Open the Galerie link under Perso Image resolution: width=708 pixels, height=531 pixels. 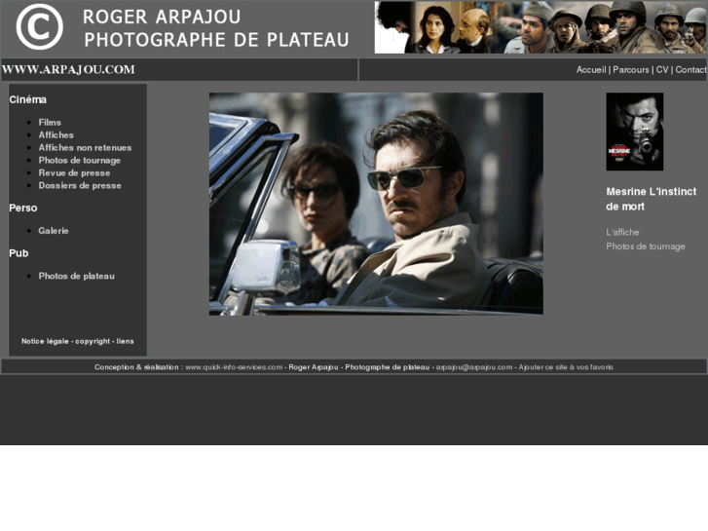pos(54,231)
